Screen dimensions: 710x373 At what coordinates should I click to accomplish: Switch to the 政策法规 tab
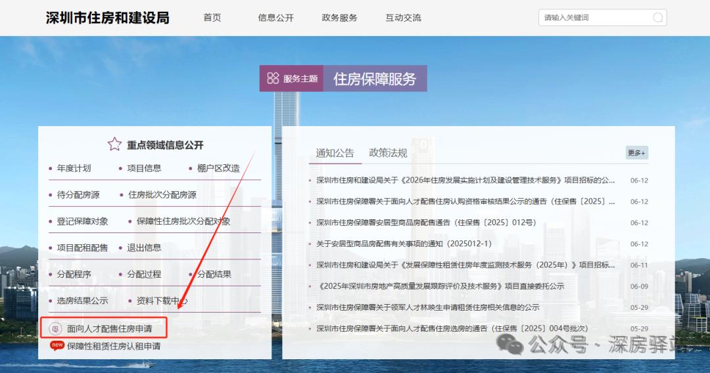pos(388,153)
